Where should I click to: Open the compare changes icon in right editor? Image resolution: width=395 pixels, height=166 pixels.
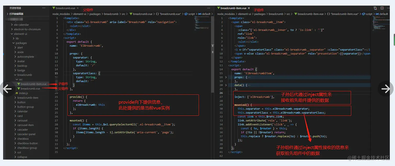pyautogui.click(x=375, y=8)
